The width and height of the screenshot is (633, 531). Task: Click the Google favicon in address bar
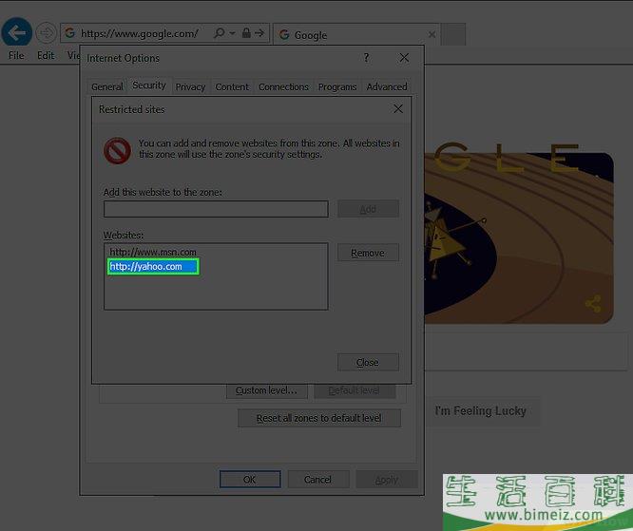point(69,32)
